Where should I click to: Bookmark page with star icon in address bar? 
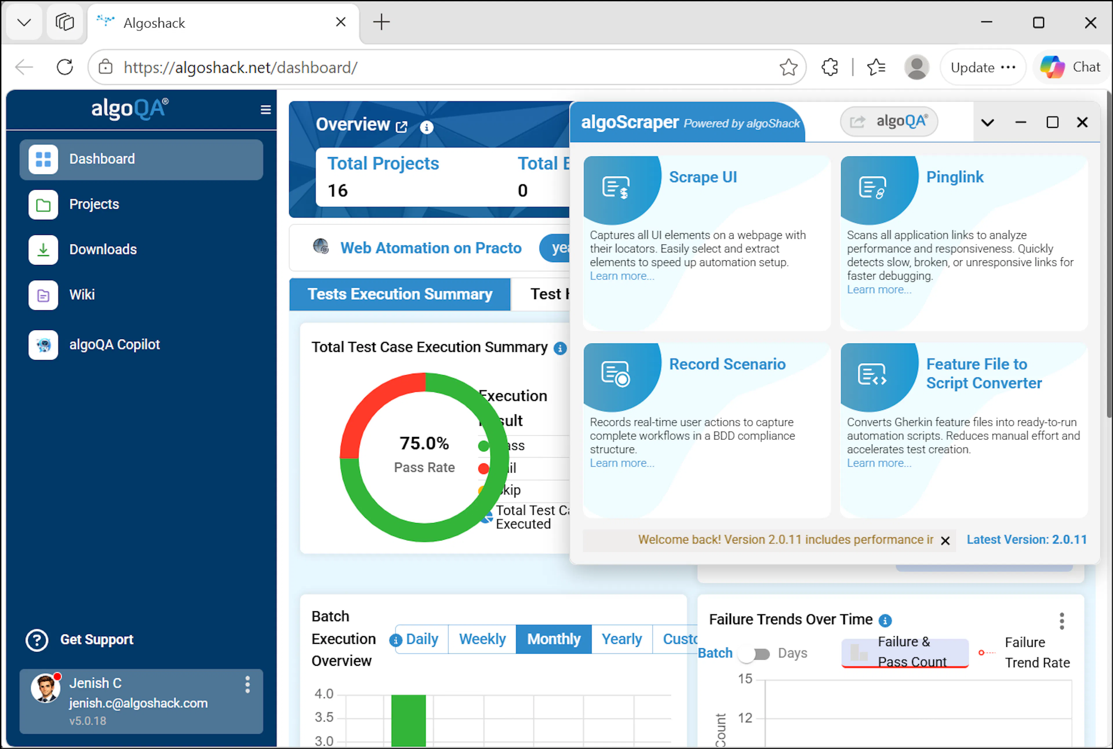788,67
